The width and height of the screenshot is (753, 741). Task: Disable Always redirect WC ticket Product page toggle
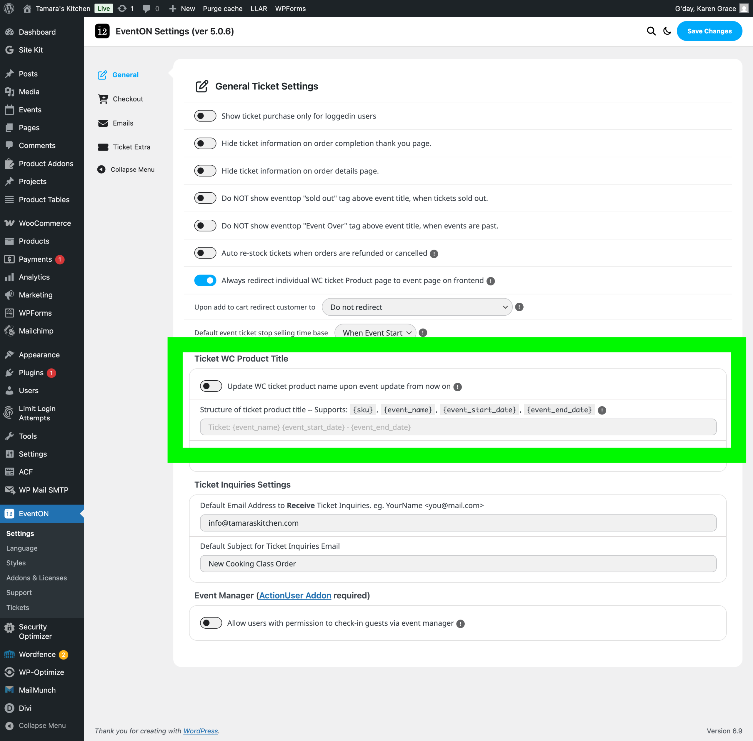205,281
